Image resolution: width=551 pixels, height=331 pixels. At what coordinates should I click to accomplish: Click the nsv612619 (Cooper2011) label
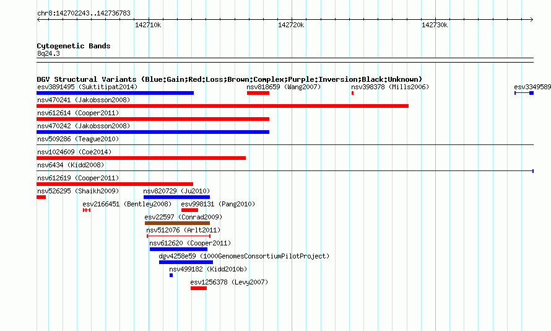point(78,178)
